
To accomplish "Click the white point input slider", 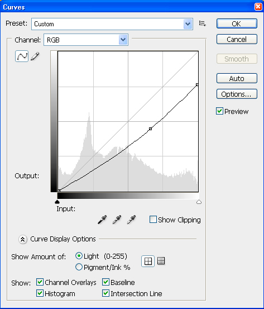I will tap(199, 202).
